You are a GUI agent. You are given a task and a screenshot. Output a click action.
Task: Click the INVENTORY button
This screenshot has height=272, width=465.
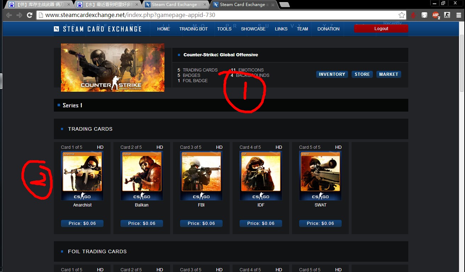[332, 74]
